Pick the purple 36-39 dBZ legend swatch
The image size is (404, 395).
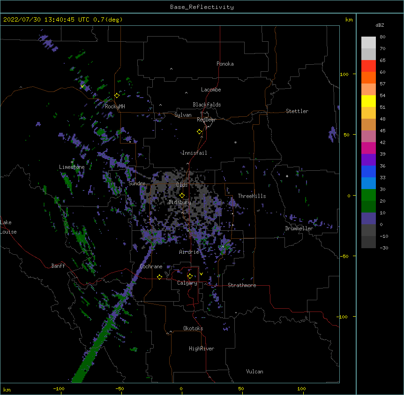(x=368, y=160)
